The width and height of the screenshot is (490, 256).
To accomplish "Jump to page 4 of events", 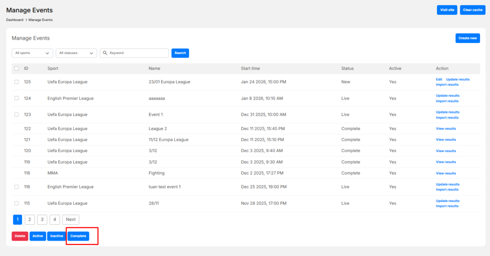I will click(55, 220).
